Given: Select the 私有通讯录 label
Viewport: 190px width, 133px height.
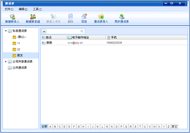Looking at the screenshot, I should coord(20,31).
